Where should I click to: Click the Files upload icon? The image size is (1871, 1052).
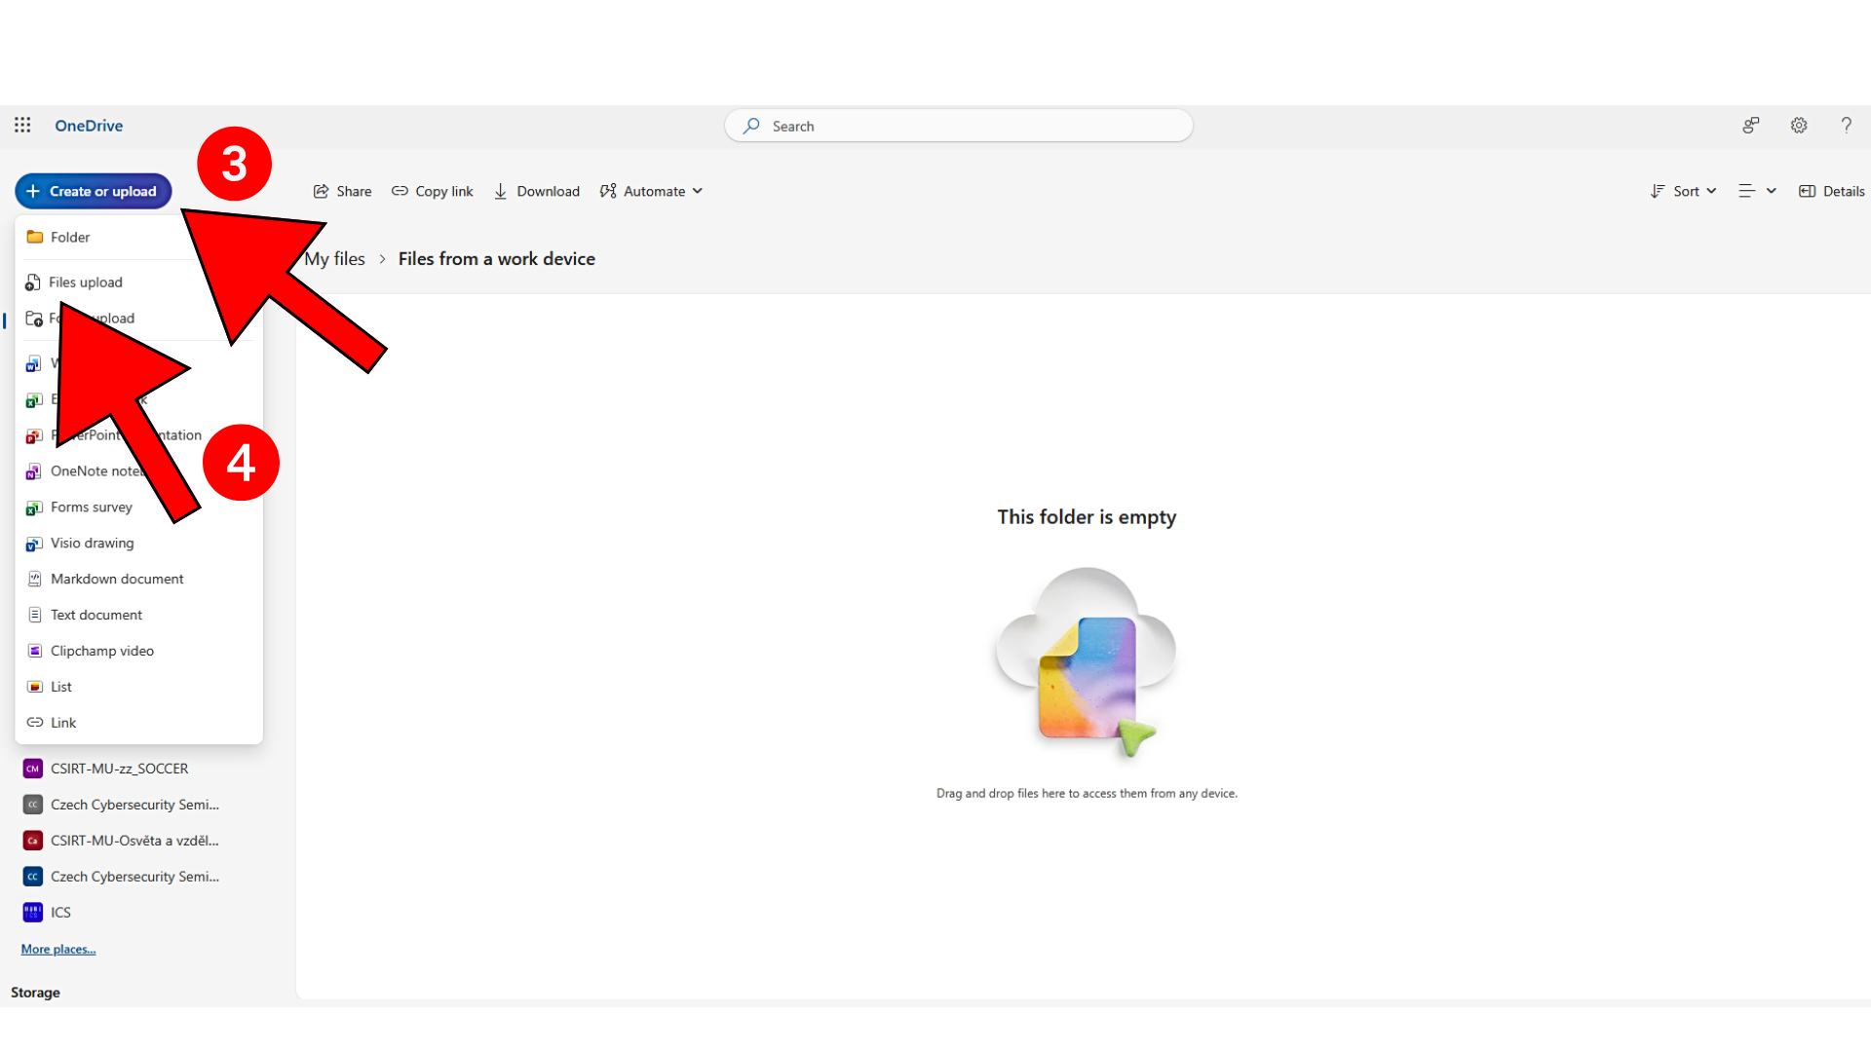coord(33,282)
